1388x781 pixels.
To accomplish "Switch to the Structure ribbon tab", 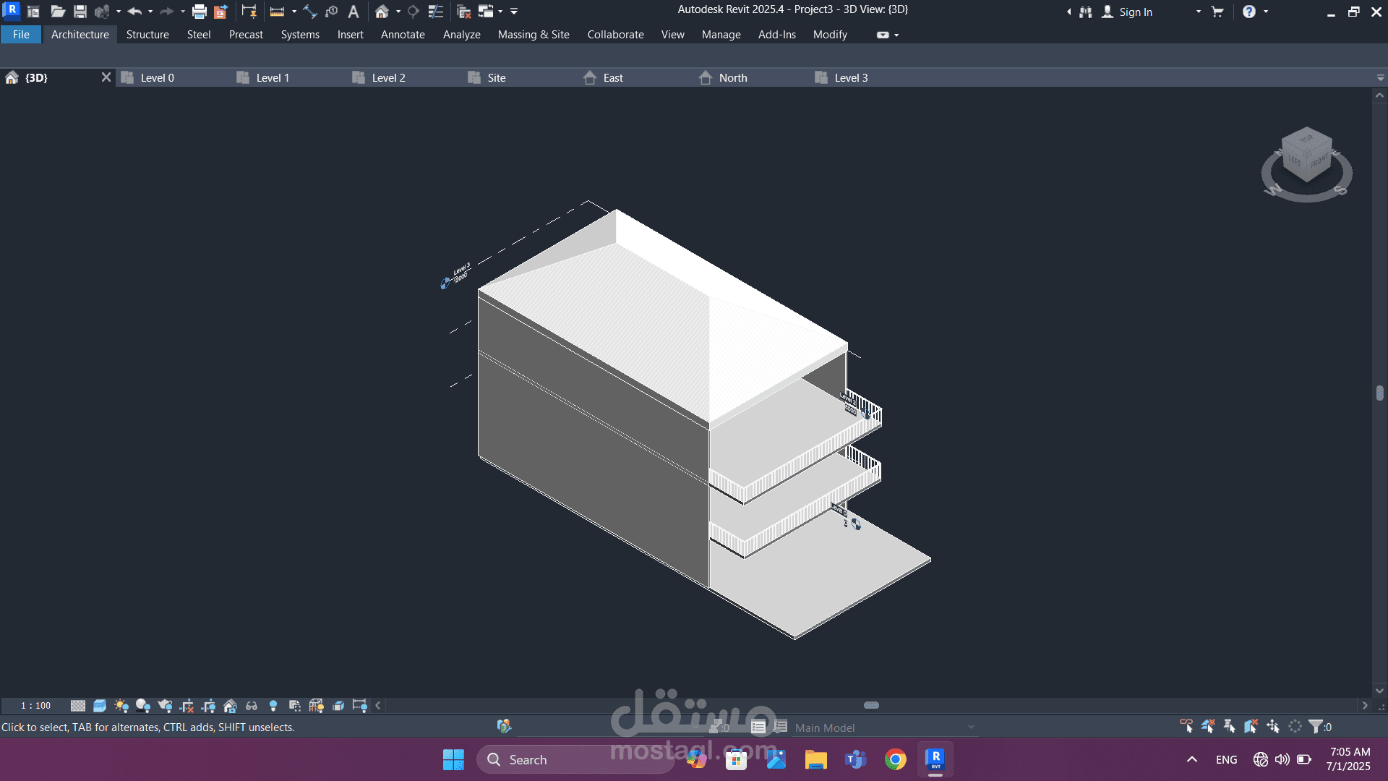I will click(x=147, y=34).
